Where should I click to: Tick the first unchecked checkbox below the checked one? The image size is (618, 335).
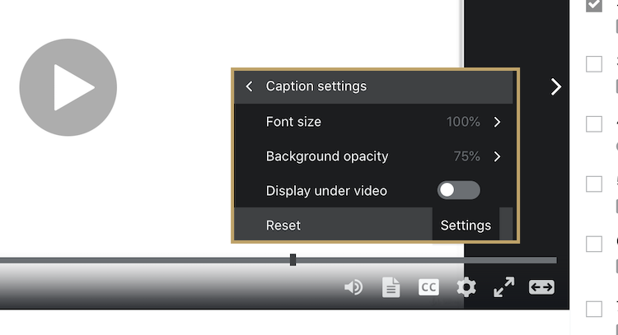pyautogui.click(x=594, y=64)
